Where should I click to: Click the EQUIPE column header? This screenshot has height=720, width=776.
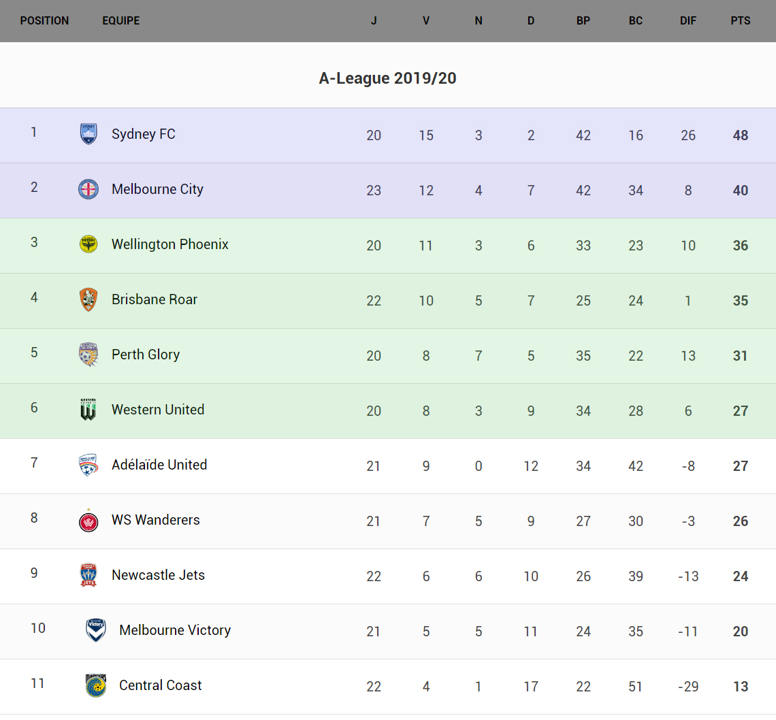pos(121,21)
